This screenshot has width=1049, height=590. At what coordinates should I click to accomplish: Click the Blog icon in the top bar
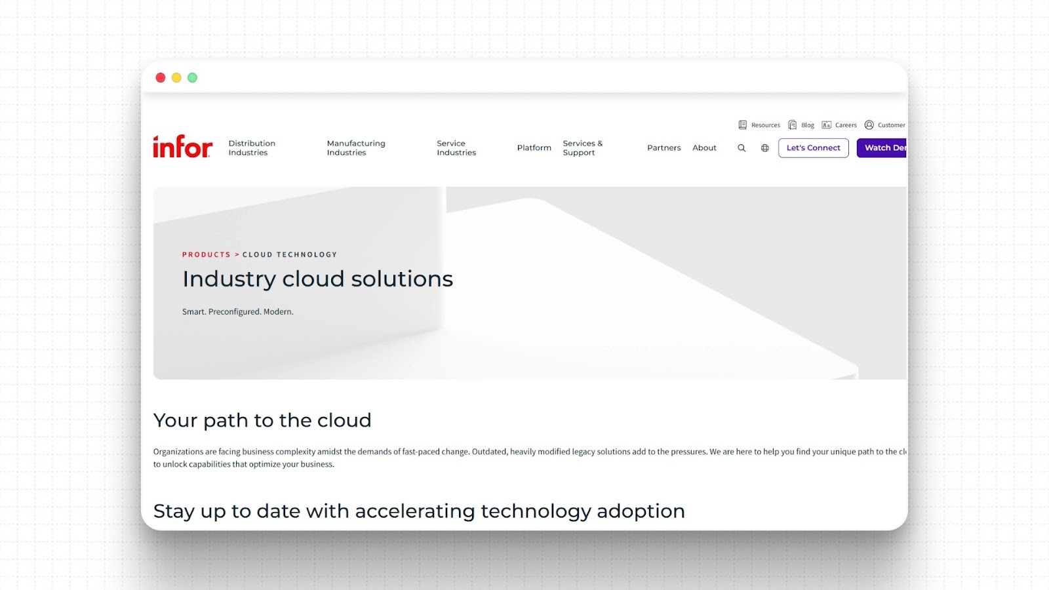click(791, 125)
